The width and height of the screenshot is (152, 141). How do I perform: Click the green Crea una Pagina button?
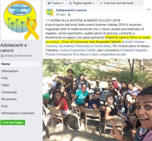[x=13, y=122]
